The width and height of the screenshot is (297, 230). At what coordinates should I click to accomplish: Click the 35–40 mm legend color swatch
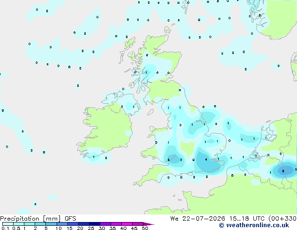[x=116, y=224]
